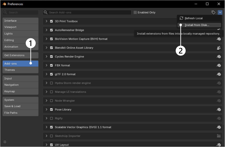The image size is (225, 147).
Task: Open the Lights section
Action: [x=20, y=34]
